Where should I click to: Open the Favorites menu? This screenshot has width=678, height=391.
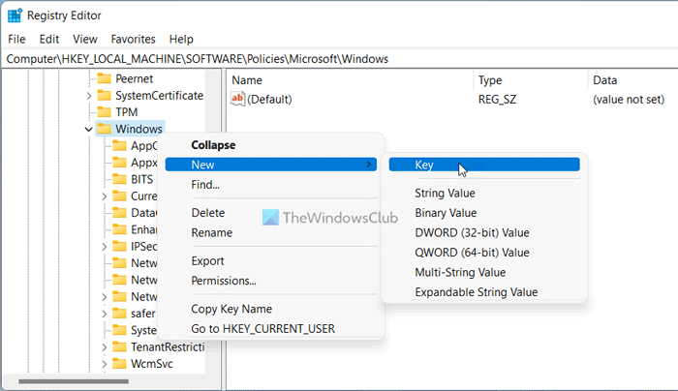tap(134, 40)
